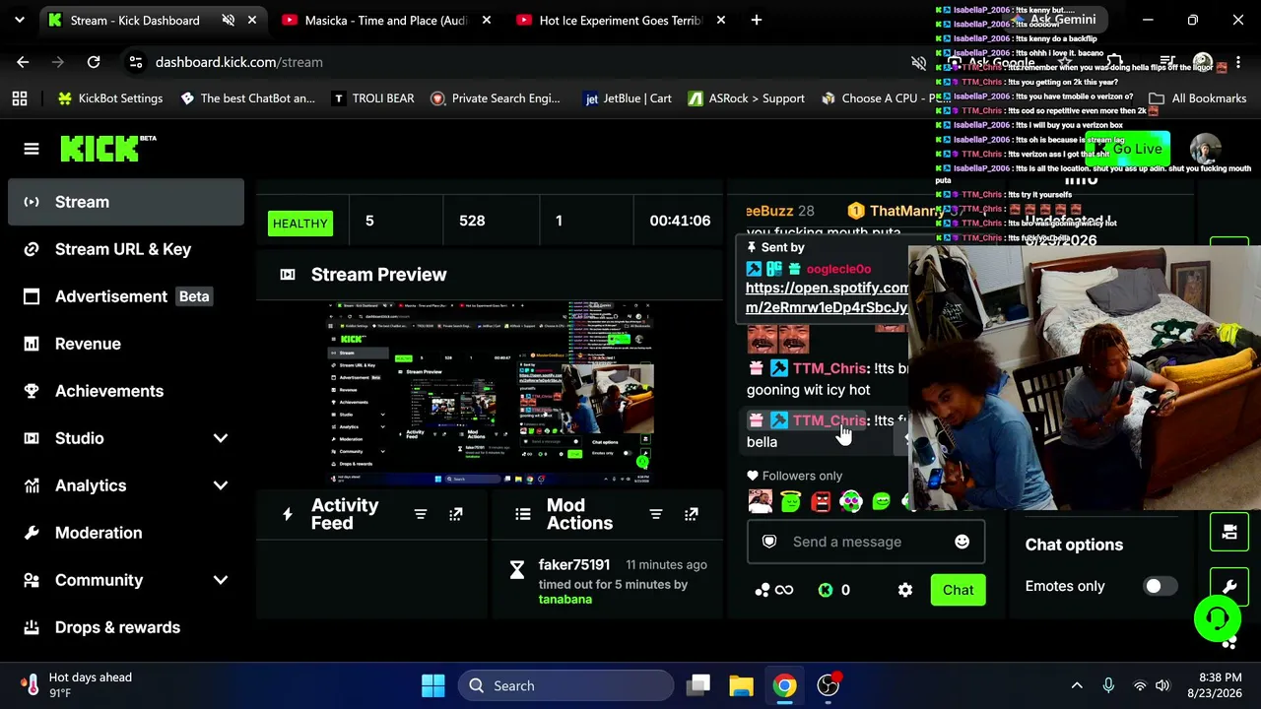
Task: Open the Kick sidebar hamburger menu
Action: [x=32, y=149]
